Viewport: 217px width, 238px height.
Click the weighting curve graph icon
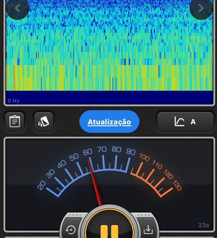[179, 121]
